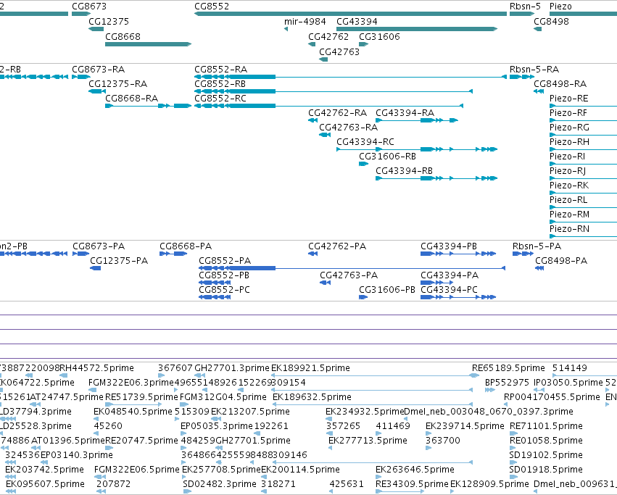
Task: Click the CG8673 gene label
Action: [x=89, y=7]
